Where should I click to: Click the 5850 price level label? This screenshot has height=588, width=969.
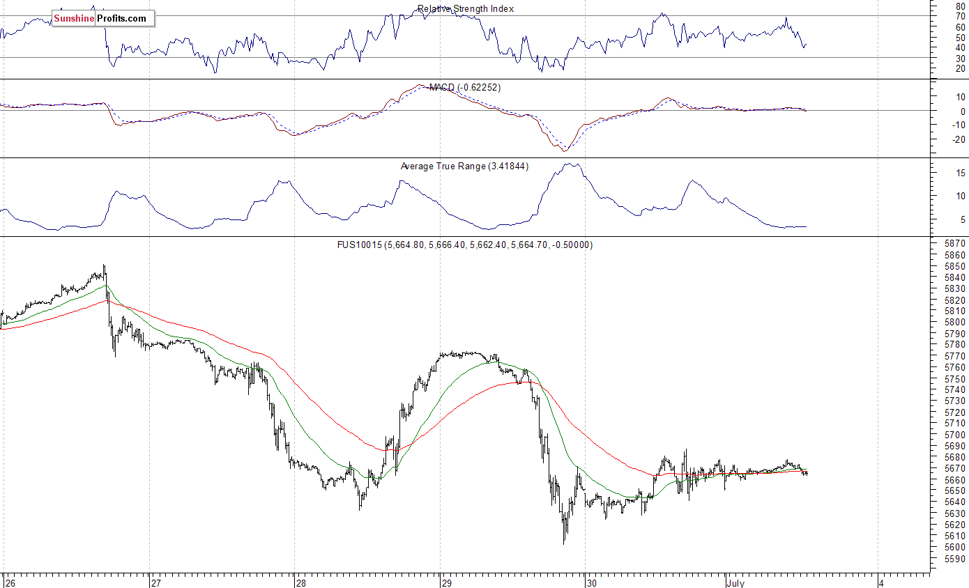click(x=955, y=267)
